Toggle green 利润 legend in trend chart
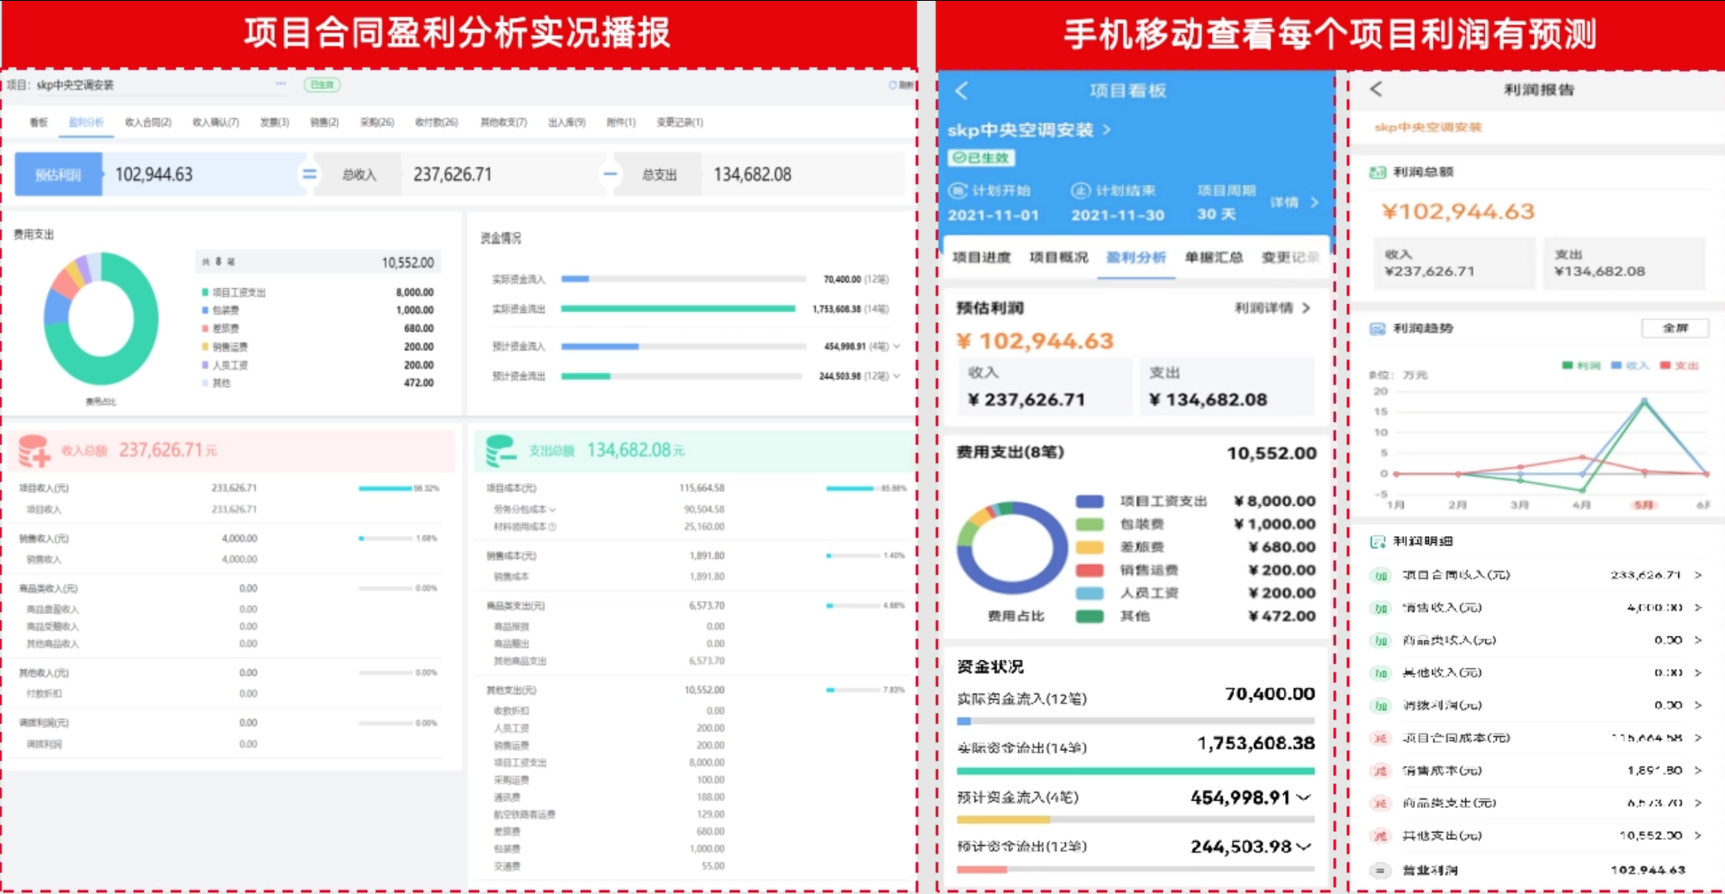 (1580, 366)
